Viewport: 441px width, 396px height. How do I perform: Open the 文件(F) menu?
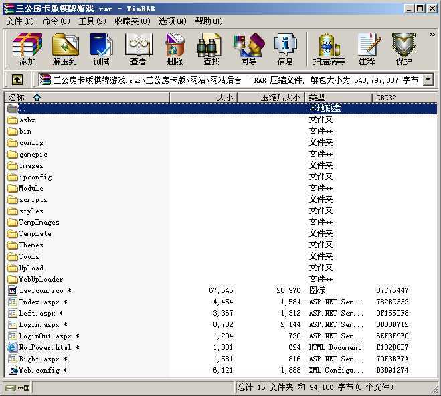coord(20,21)
